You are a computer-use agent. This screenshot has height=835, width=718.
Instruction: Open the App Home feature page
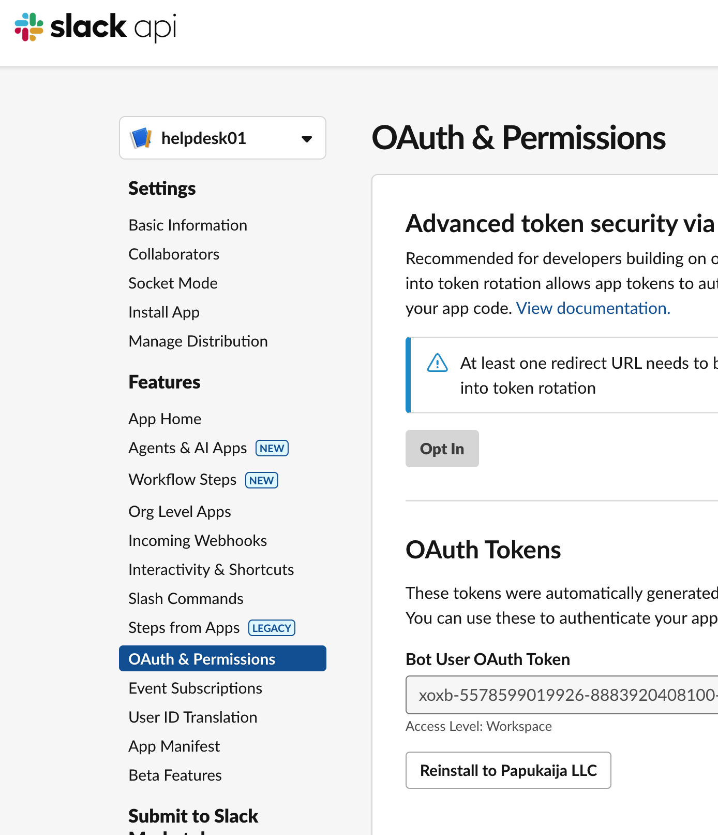click(x=165, y=419)
